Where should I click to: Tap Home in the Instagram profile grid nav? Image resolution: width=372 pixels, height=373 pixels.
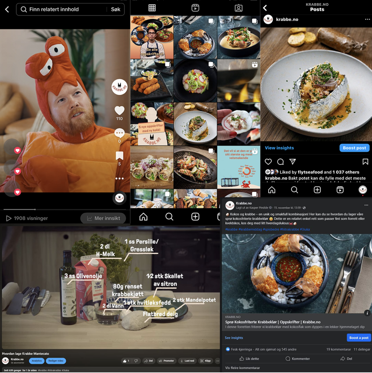143,217
